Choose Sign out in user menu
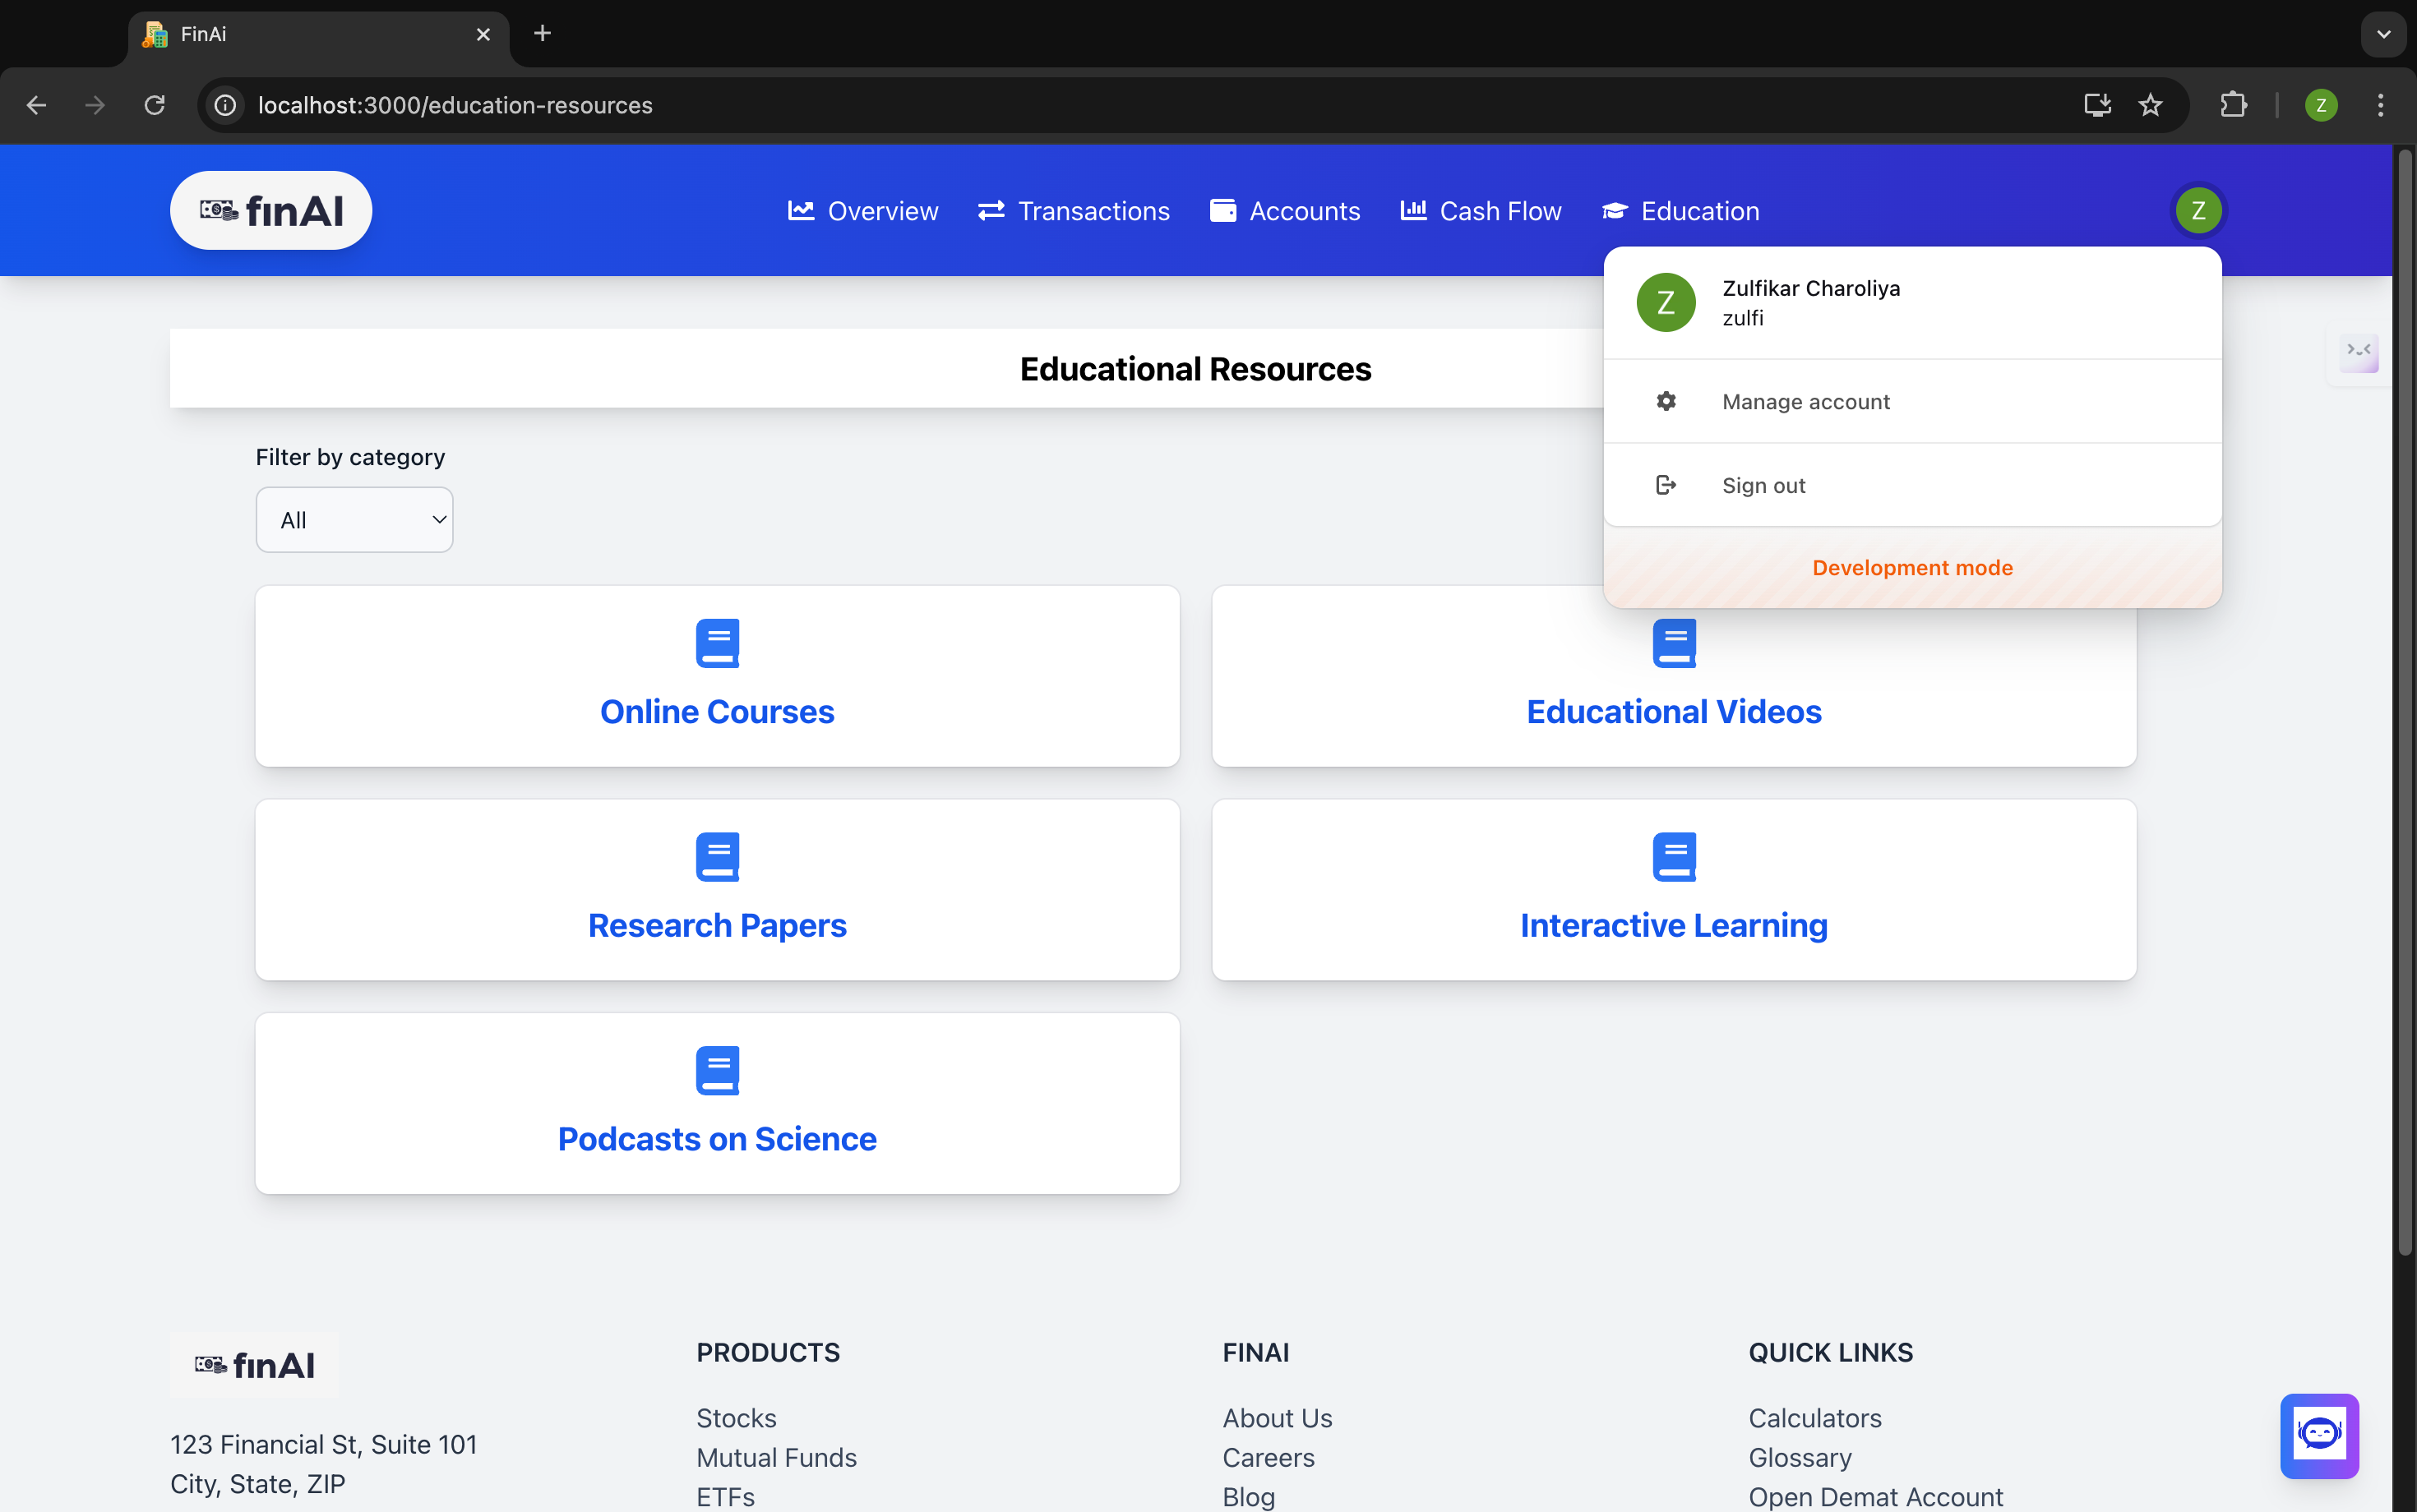The width and height of the screenshot is (2417, 1512). pyautogui.click(x=1763, y=486)
